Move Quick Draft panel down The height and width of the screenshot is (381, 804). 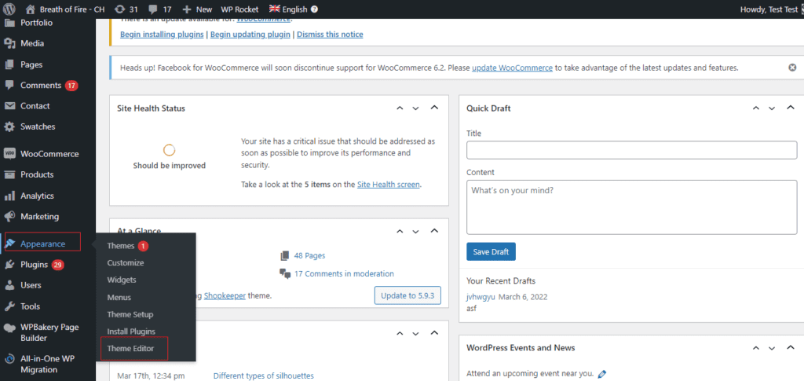[773, 108]
